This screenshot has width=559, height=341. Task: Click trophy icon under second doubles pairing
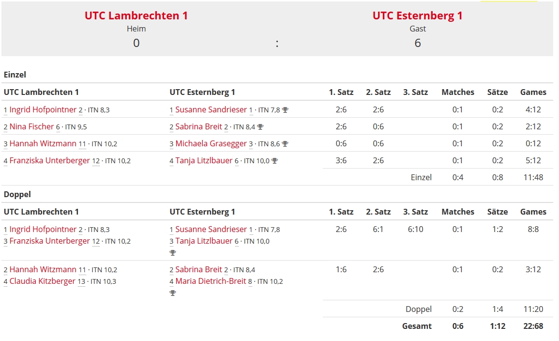(173, 293)
